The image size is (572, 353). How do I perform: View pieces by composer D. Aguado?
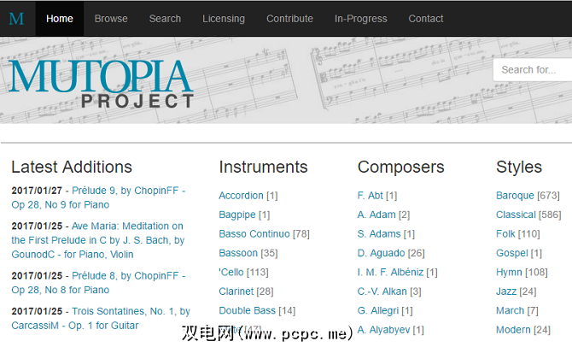pos(382,253)
